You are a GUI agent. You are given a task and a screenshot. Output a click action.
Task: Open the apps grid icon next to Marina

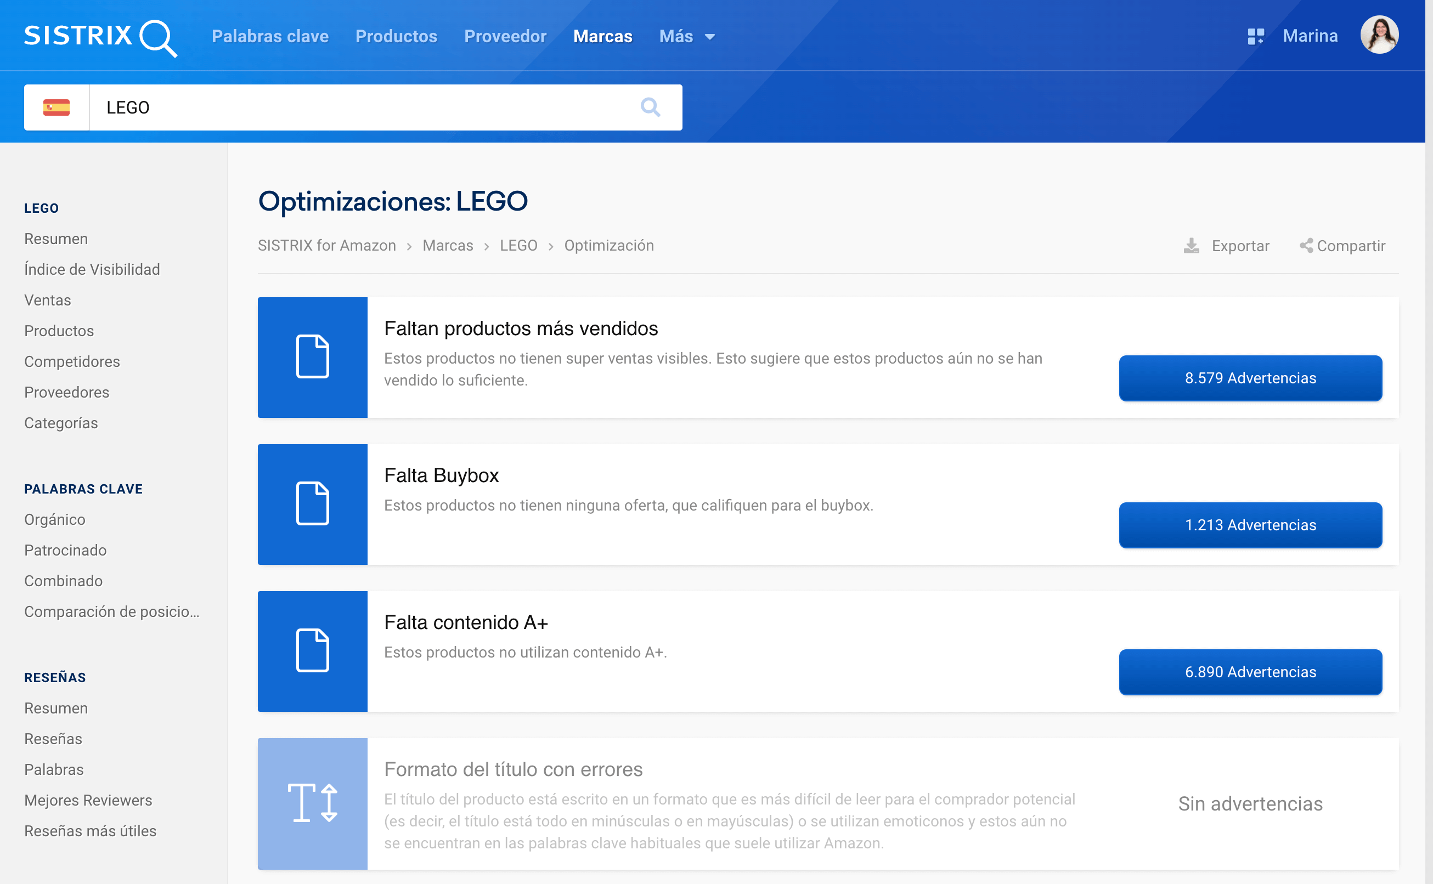(1255, 36)
